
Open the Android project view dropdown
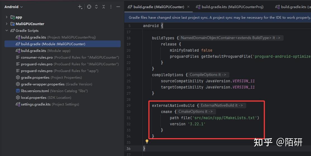[13, 7]
